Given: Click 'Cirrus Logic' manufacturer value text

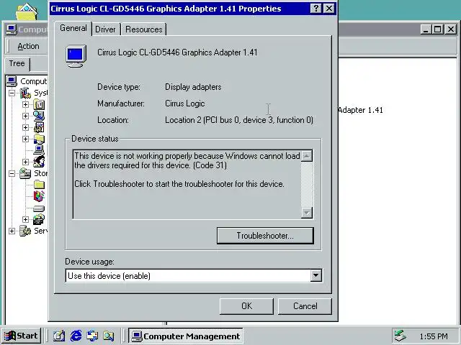Looking at the screenshot, I should (x=185, y=103).
